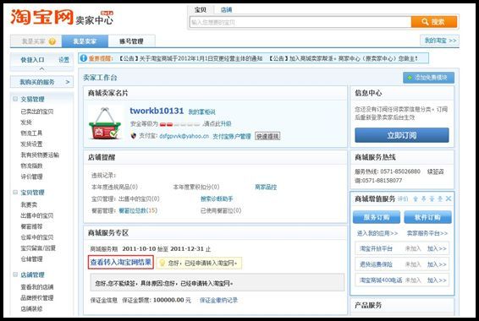The width and height of the screenshot is (479, 321).
Task: Click the 查看转入淘宝网结果 link
Action: click(121, 262)
